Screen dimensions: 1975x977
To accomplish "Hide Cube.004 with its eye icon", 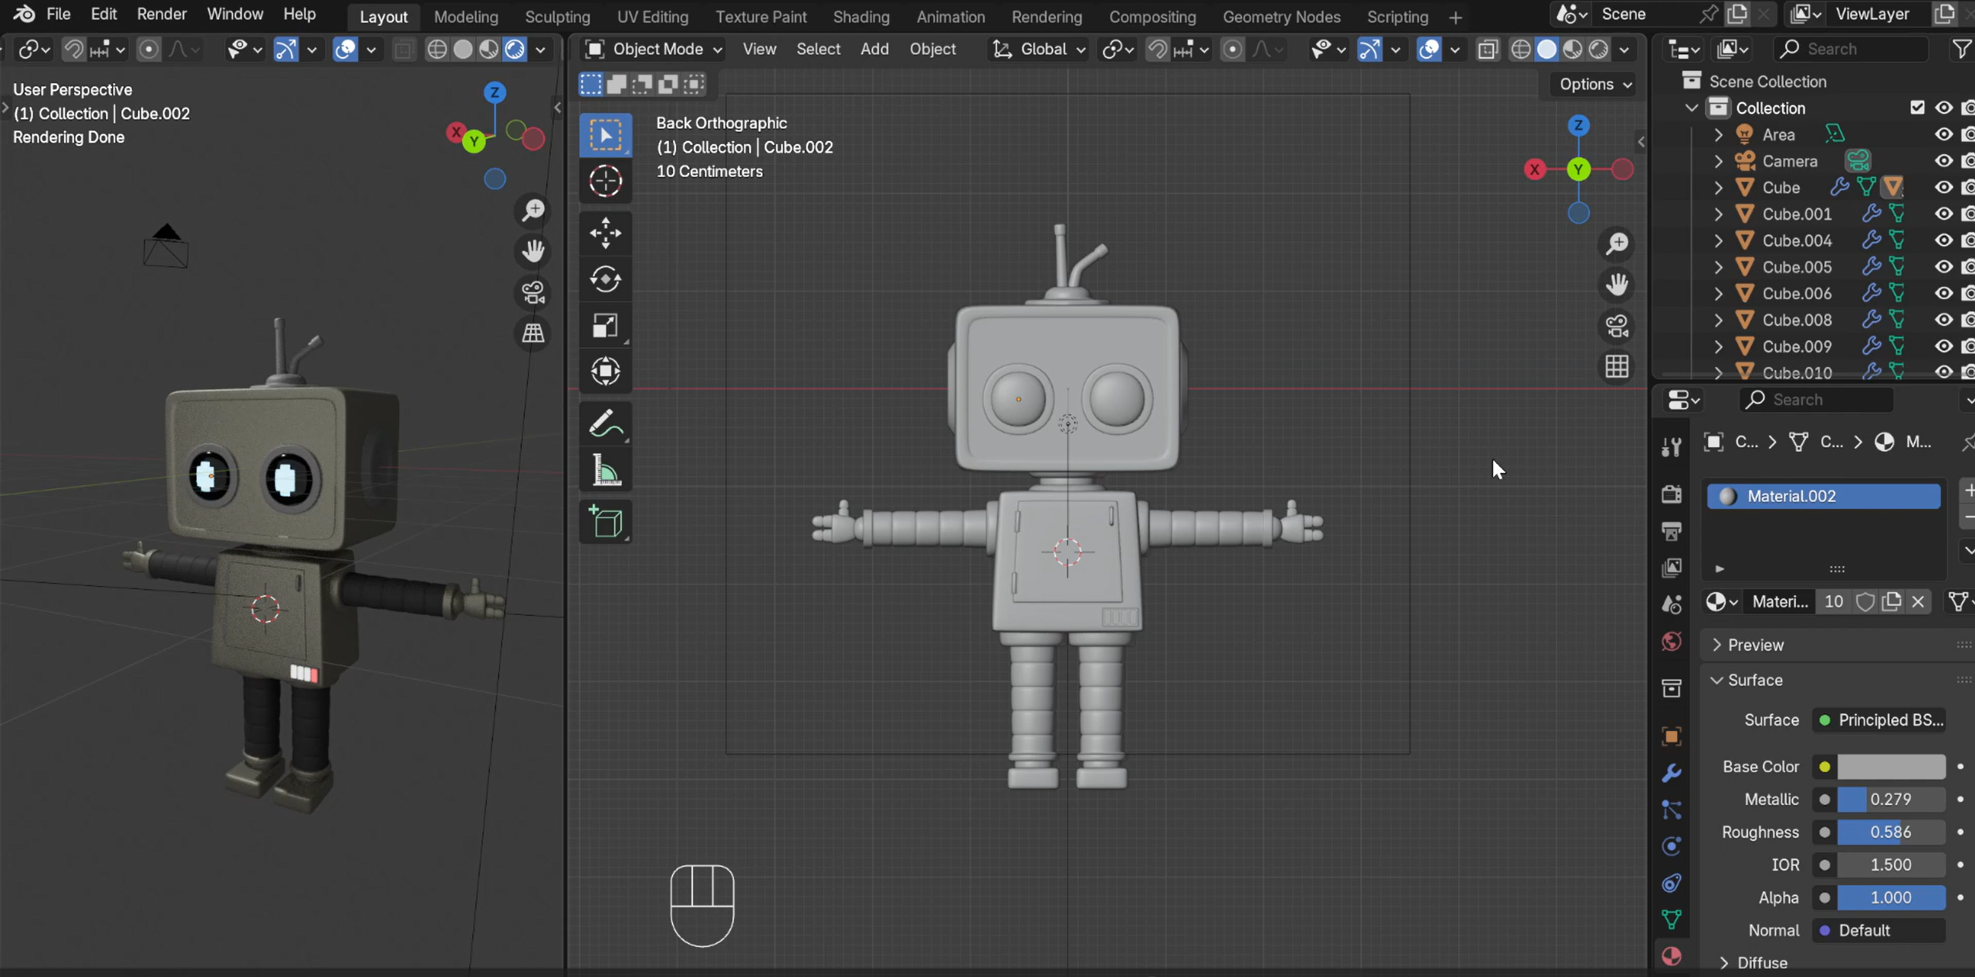I will click(x=1943, y=241).
